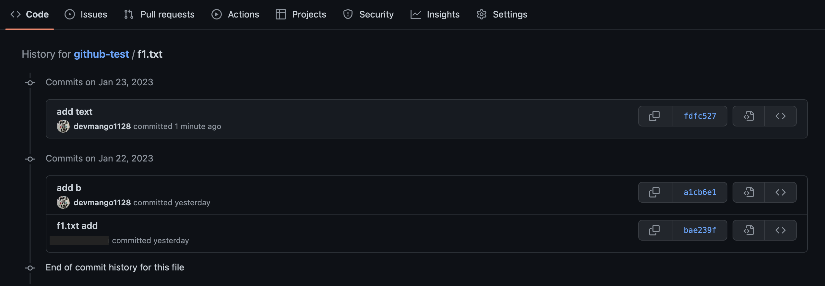Screen dimensions: 825x286
Task: Switch to the Projects tab
Action: [301, 14]
